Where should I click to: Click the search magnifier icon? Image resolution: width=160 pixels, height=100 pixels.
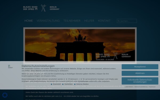119,21
